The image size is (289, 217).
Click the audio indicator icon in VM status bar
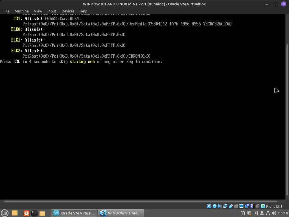tap(220, 206)
